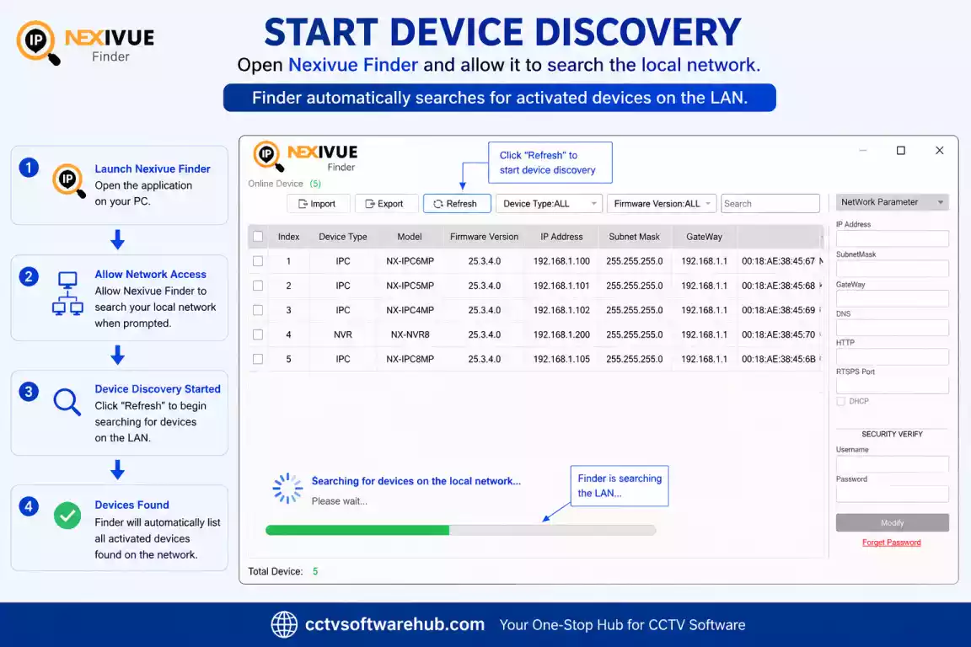Screen dimensions: 971x647
Task: Enable the DHCP checkbox
Action: [x=841, y=401]
